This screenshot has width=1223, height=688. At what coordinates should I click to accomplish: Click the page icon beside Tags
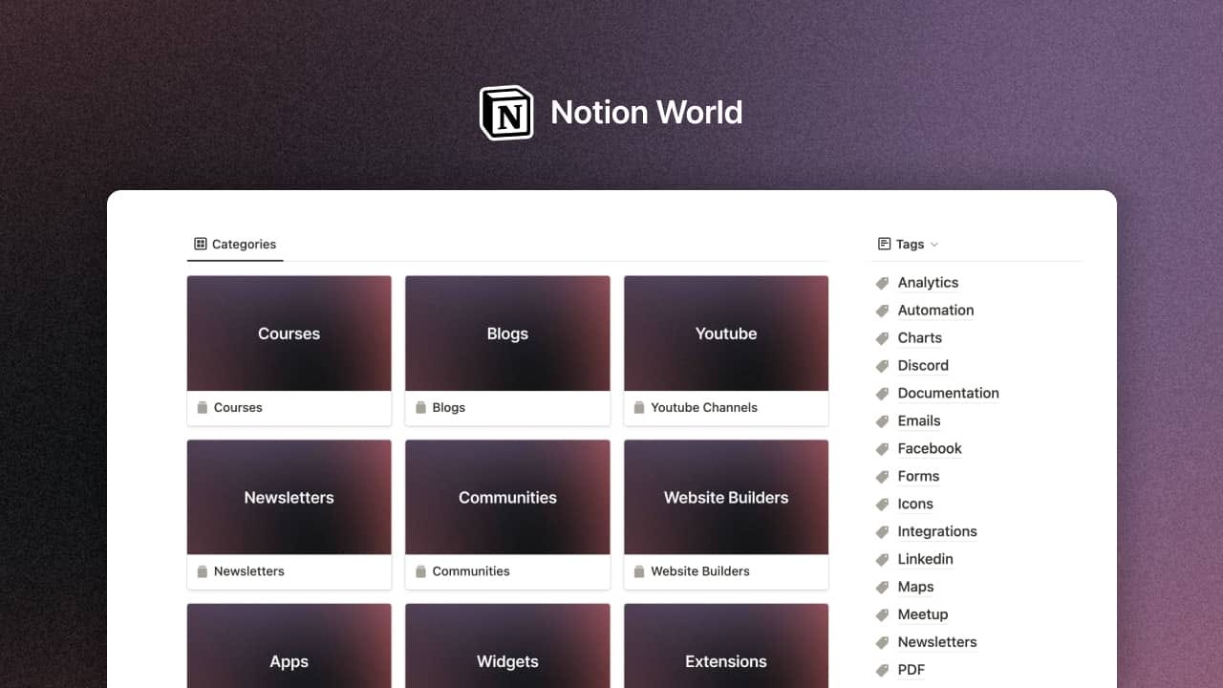(x=884, y=244)
